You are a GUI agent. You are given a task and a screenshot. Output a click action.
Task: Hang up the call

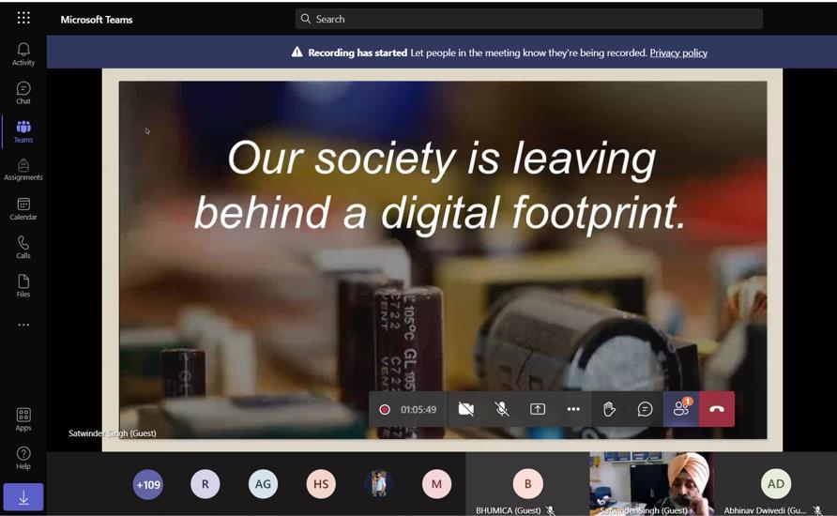717,409
